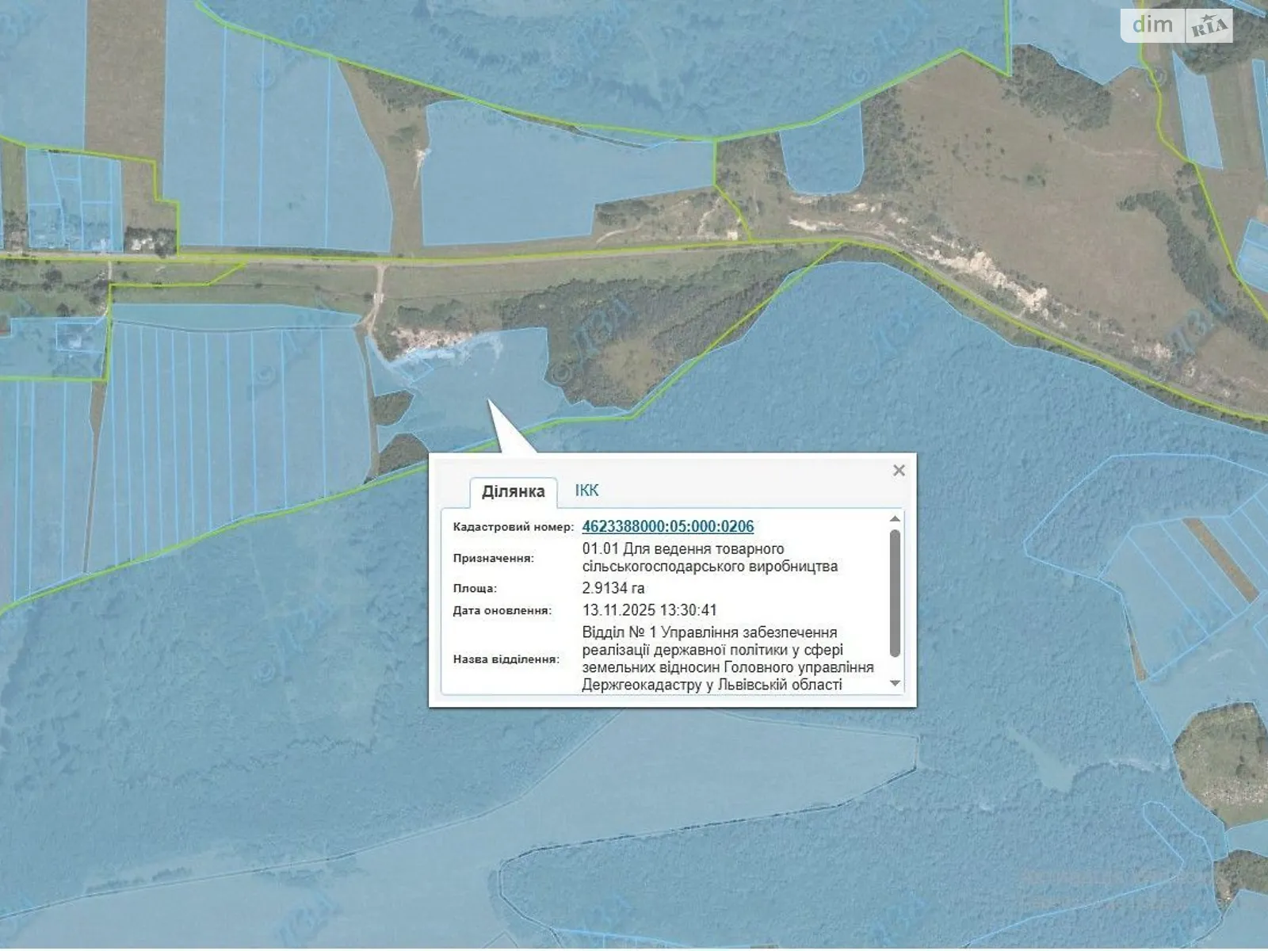Switch to the ІКК tab
Viewport: 1268px width, 951px height.
(x=586, y=491)
